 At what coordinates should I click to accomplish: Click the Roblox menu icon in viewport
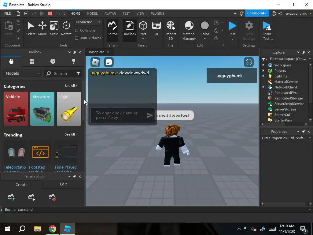pos(95,62)
